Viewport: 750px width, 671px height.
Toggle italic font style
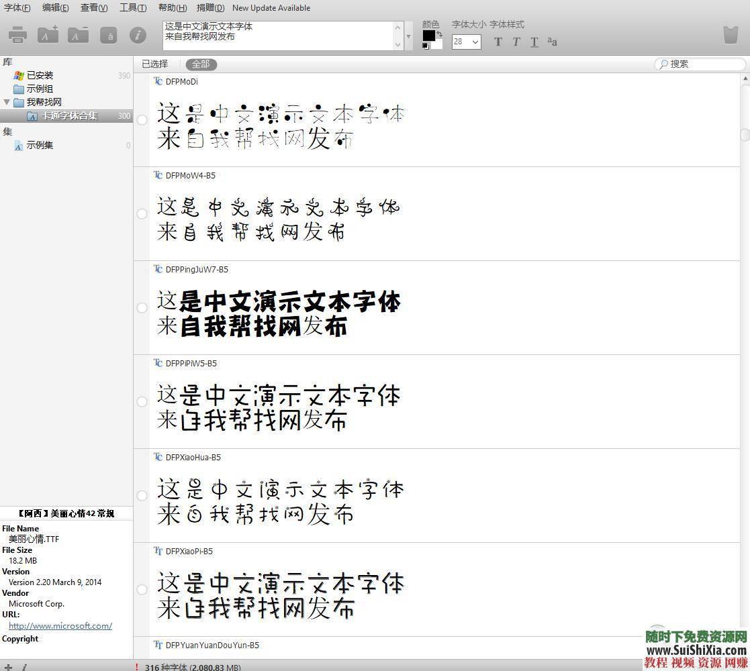(516, 42)
